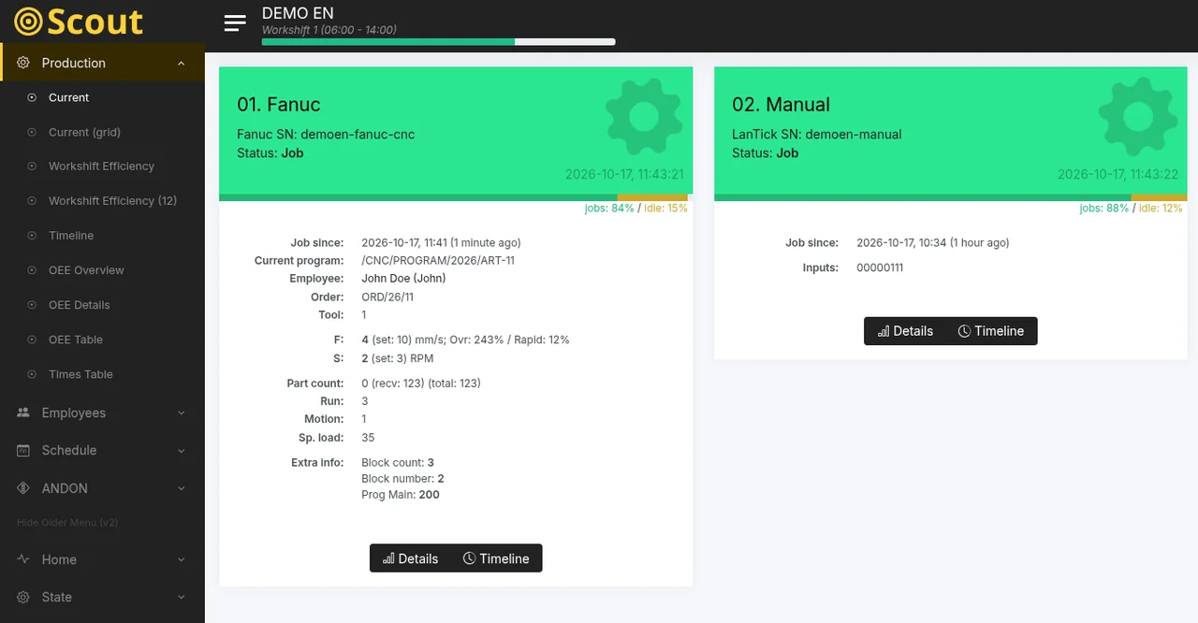Click the Scout logo icon
The width and height of the screenshot is (1198, 623).
point(29,21)
